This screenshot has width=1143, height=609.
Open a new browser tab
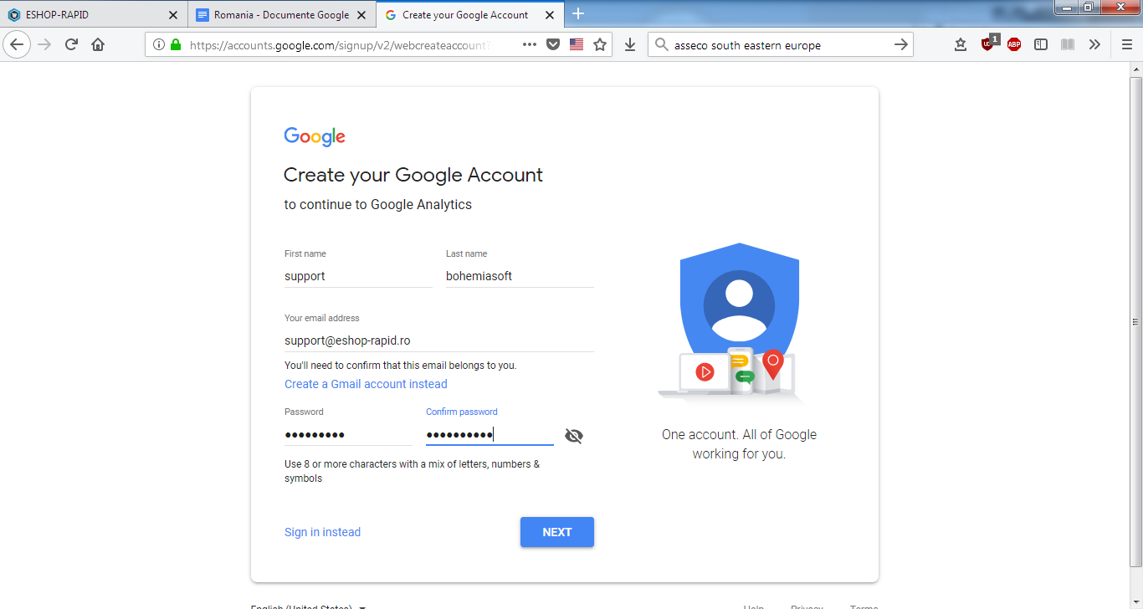pos(578,13)
